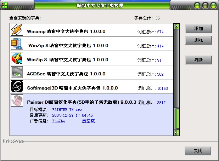The height and width of the screenshot is (161, 219).
Task: Click the Painter IX hand icon
Action: tap(17, 100)
